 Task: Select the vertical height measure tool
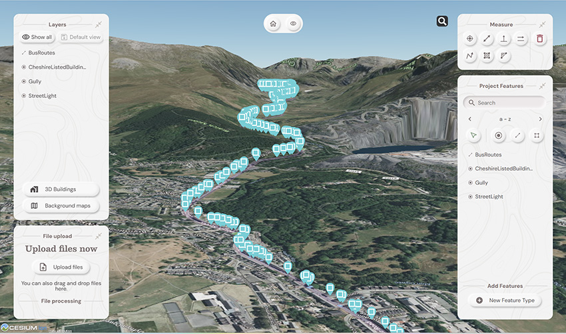(504, 39)
